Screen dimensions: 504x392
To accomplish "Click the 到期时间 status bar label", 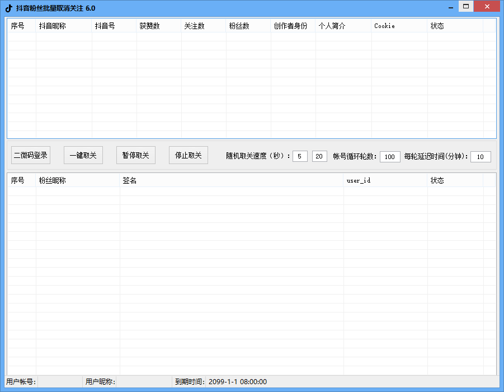I will 190,382.
